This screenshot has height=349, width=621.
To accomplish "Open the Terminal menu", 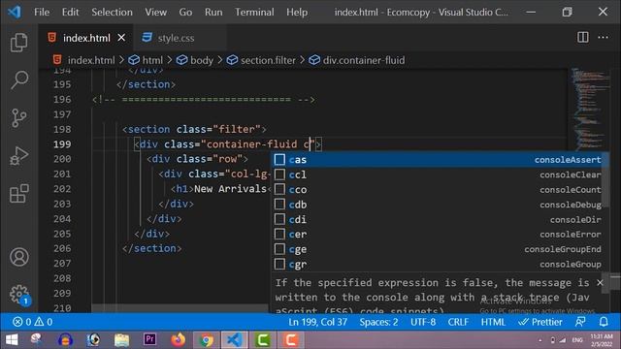I will pyautogui.click(x=254, y=12).
